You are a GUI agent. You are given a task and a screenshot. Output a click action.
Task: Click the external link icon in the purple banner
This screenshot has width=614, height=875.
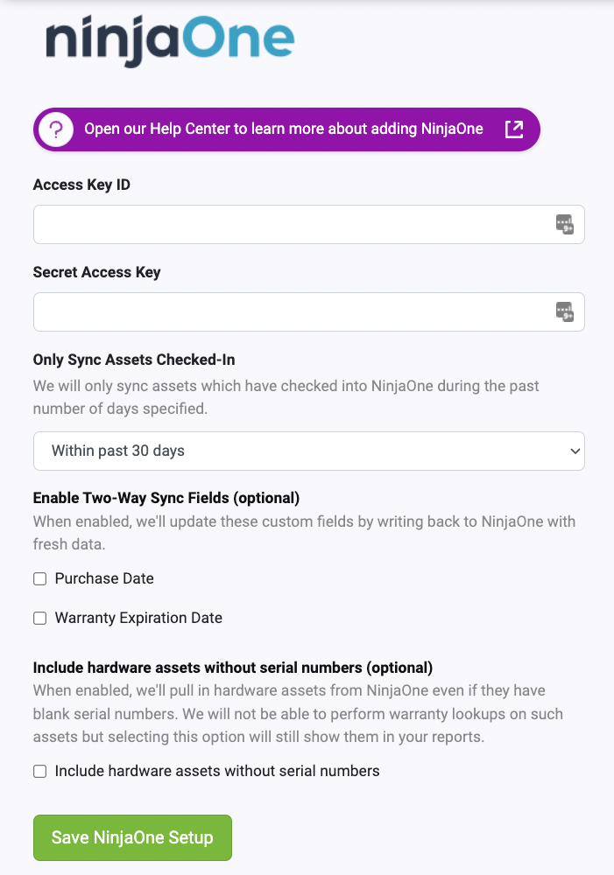(514, 129)
